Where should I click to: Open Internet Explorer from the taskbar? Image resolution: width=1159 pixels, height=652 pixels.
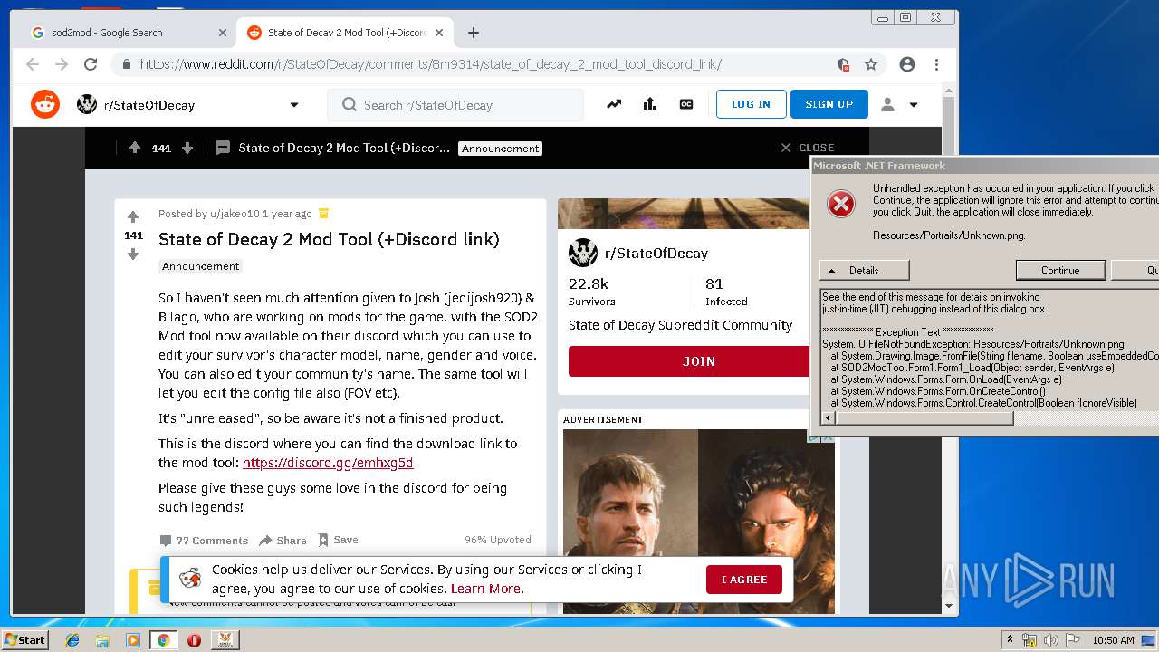click(x=72, y=640)
